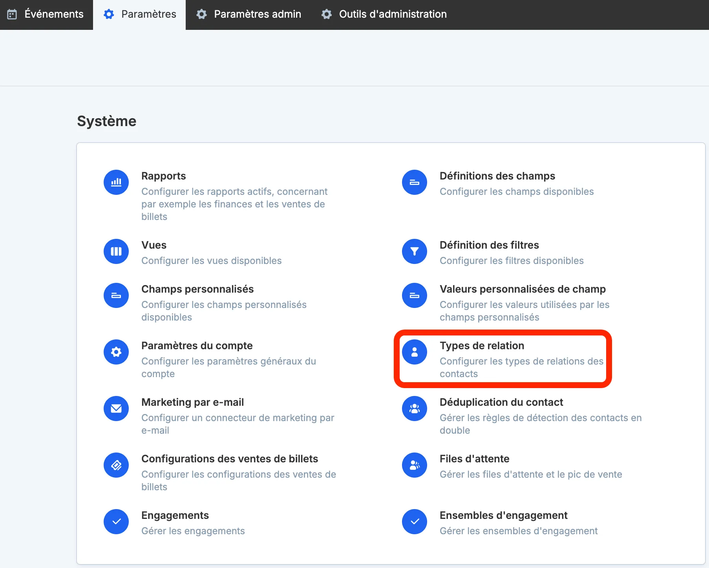Open the Rapports bar chart icon
The width and height of the screenshot is (709, 568).
(x=116, y=182)
